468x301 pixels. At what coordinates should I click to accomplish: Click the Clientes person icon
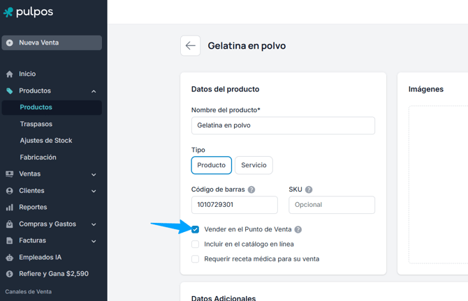[10, 191]
